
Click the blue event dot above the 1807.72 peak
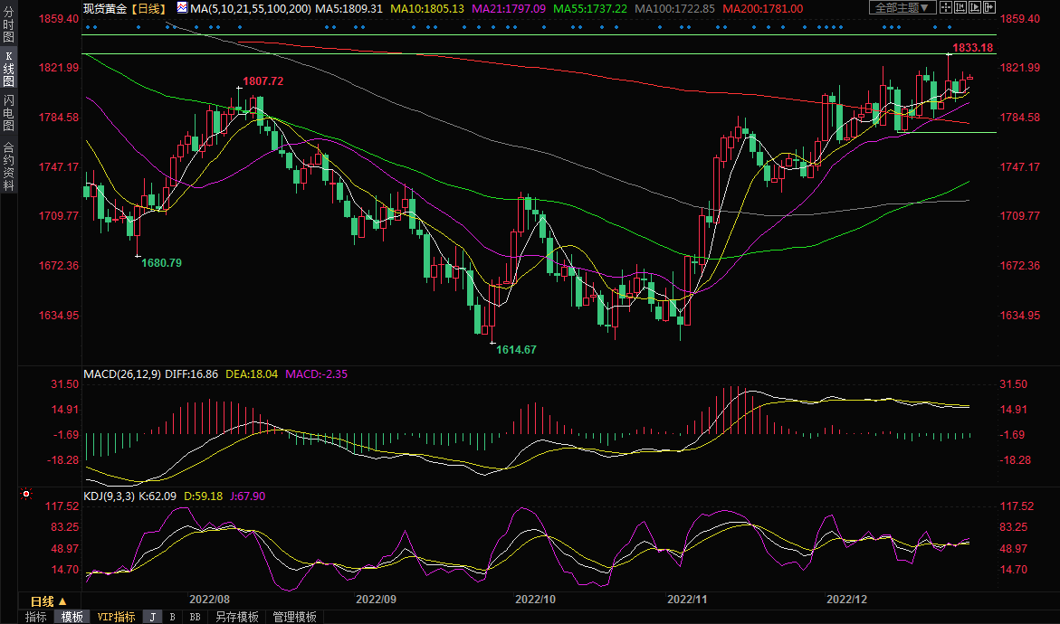click(241, 27)
